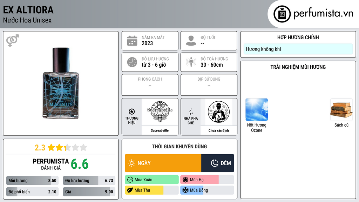Click the longevity value từ 3 - 6 giờ

(x=154, y=65)
